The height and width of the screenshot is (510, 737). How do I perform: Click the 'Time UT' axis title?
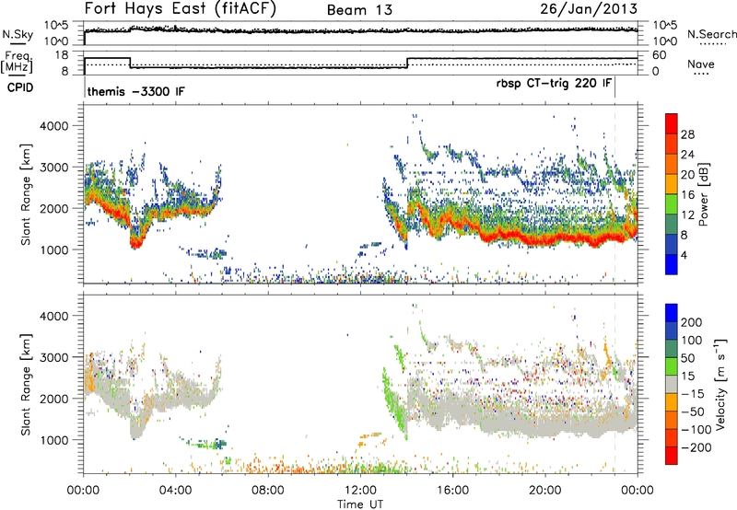point(360,504)
